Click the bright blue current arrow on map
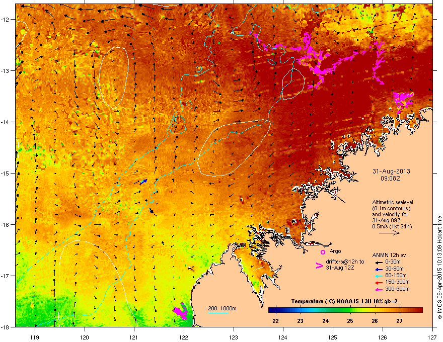The image size is (443, 342). point(143,182)
